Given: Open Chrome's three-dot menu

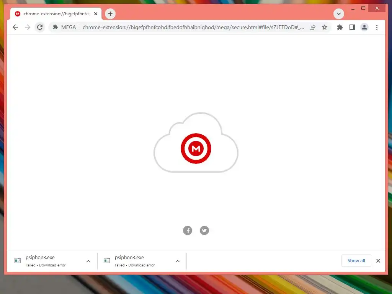Looking at the screenshot, I should pos(377,27).
